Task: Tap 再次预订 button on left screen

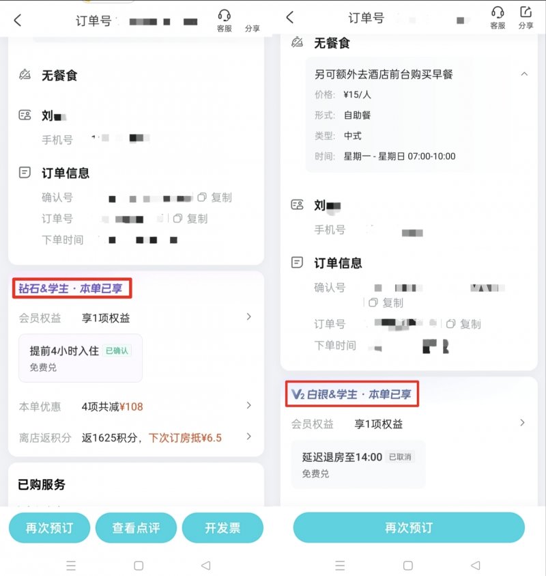Action: tap(49, 528)
